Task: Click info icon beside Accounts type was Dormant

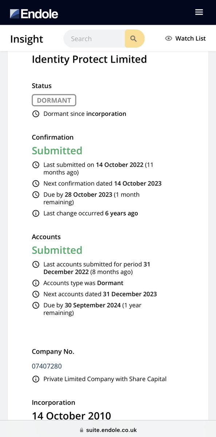Action: point(36,283)
